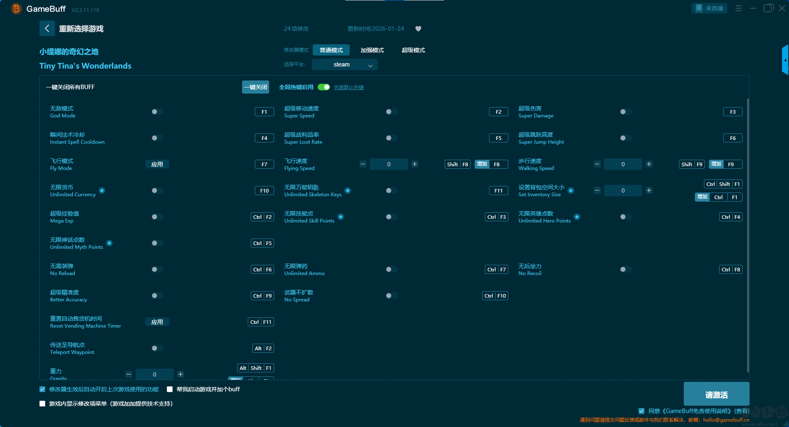
Task: Turn on Super Damage toggle
Action: coord(625,112)
